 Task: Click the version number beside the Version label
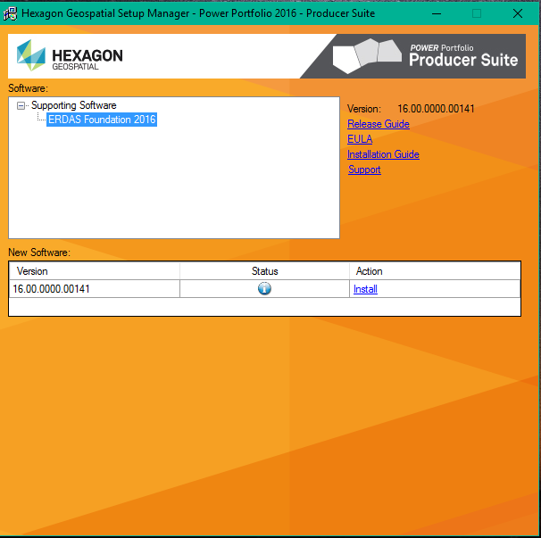pos(436,109)
